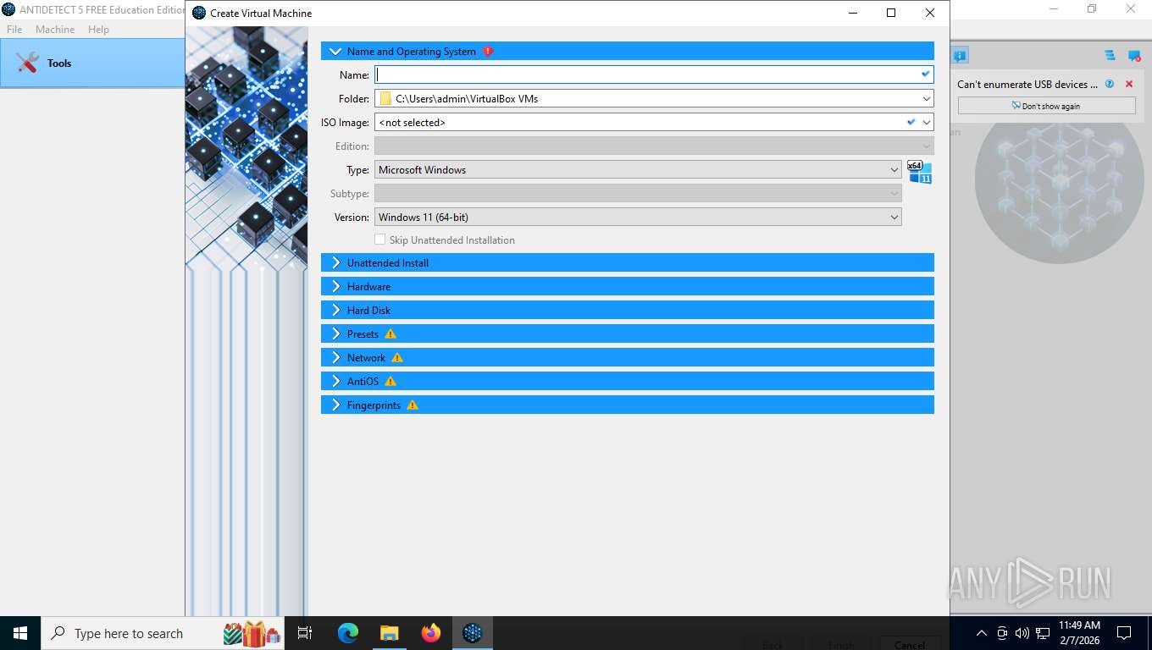Viewport: 1152px width, 650px height.
Task: Open the Type dropdown showing Microsoft Windows
Action: click(638, 169)
